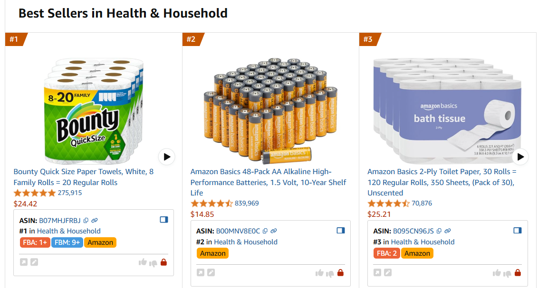538x288 pixels.
Task: Toggle the blue panel icon on the batteries card
Action: (x=341, y=231)
